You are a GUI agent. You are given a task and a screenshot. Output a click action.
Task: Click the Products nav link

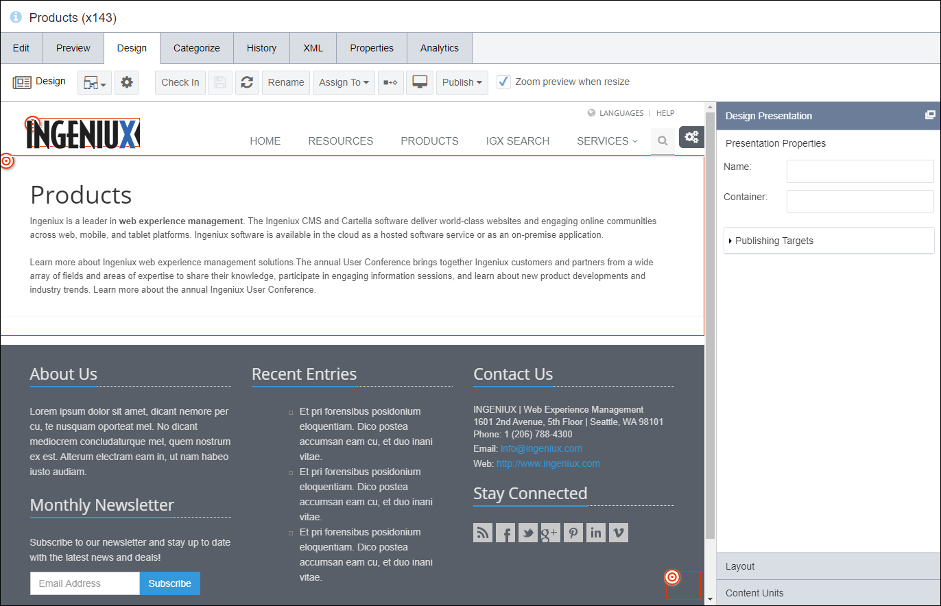430,141
